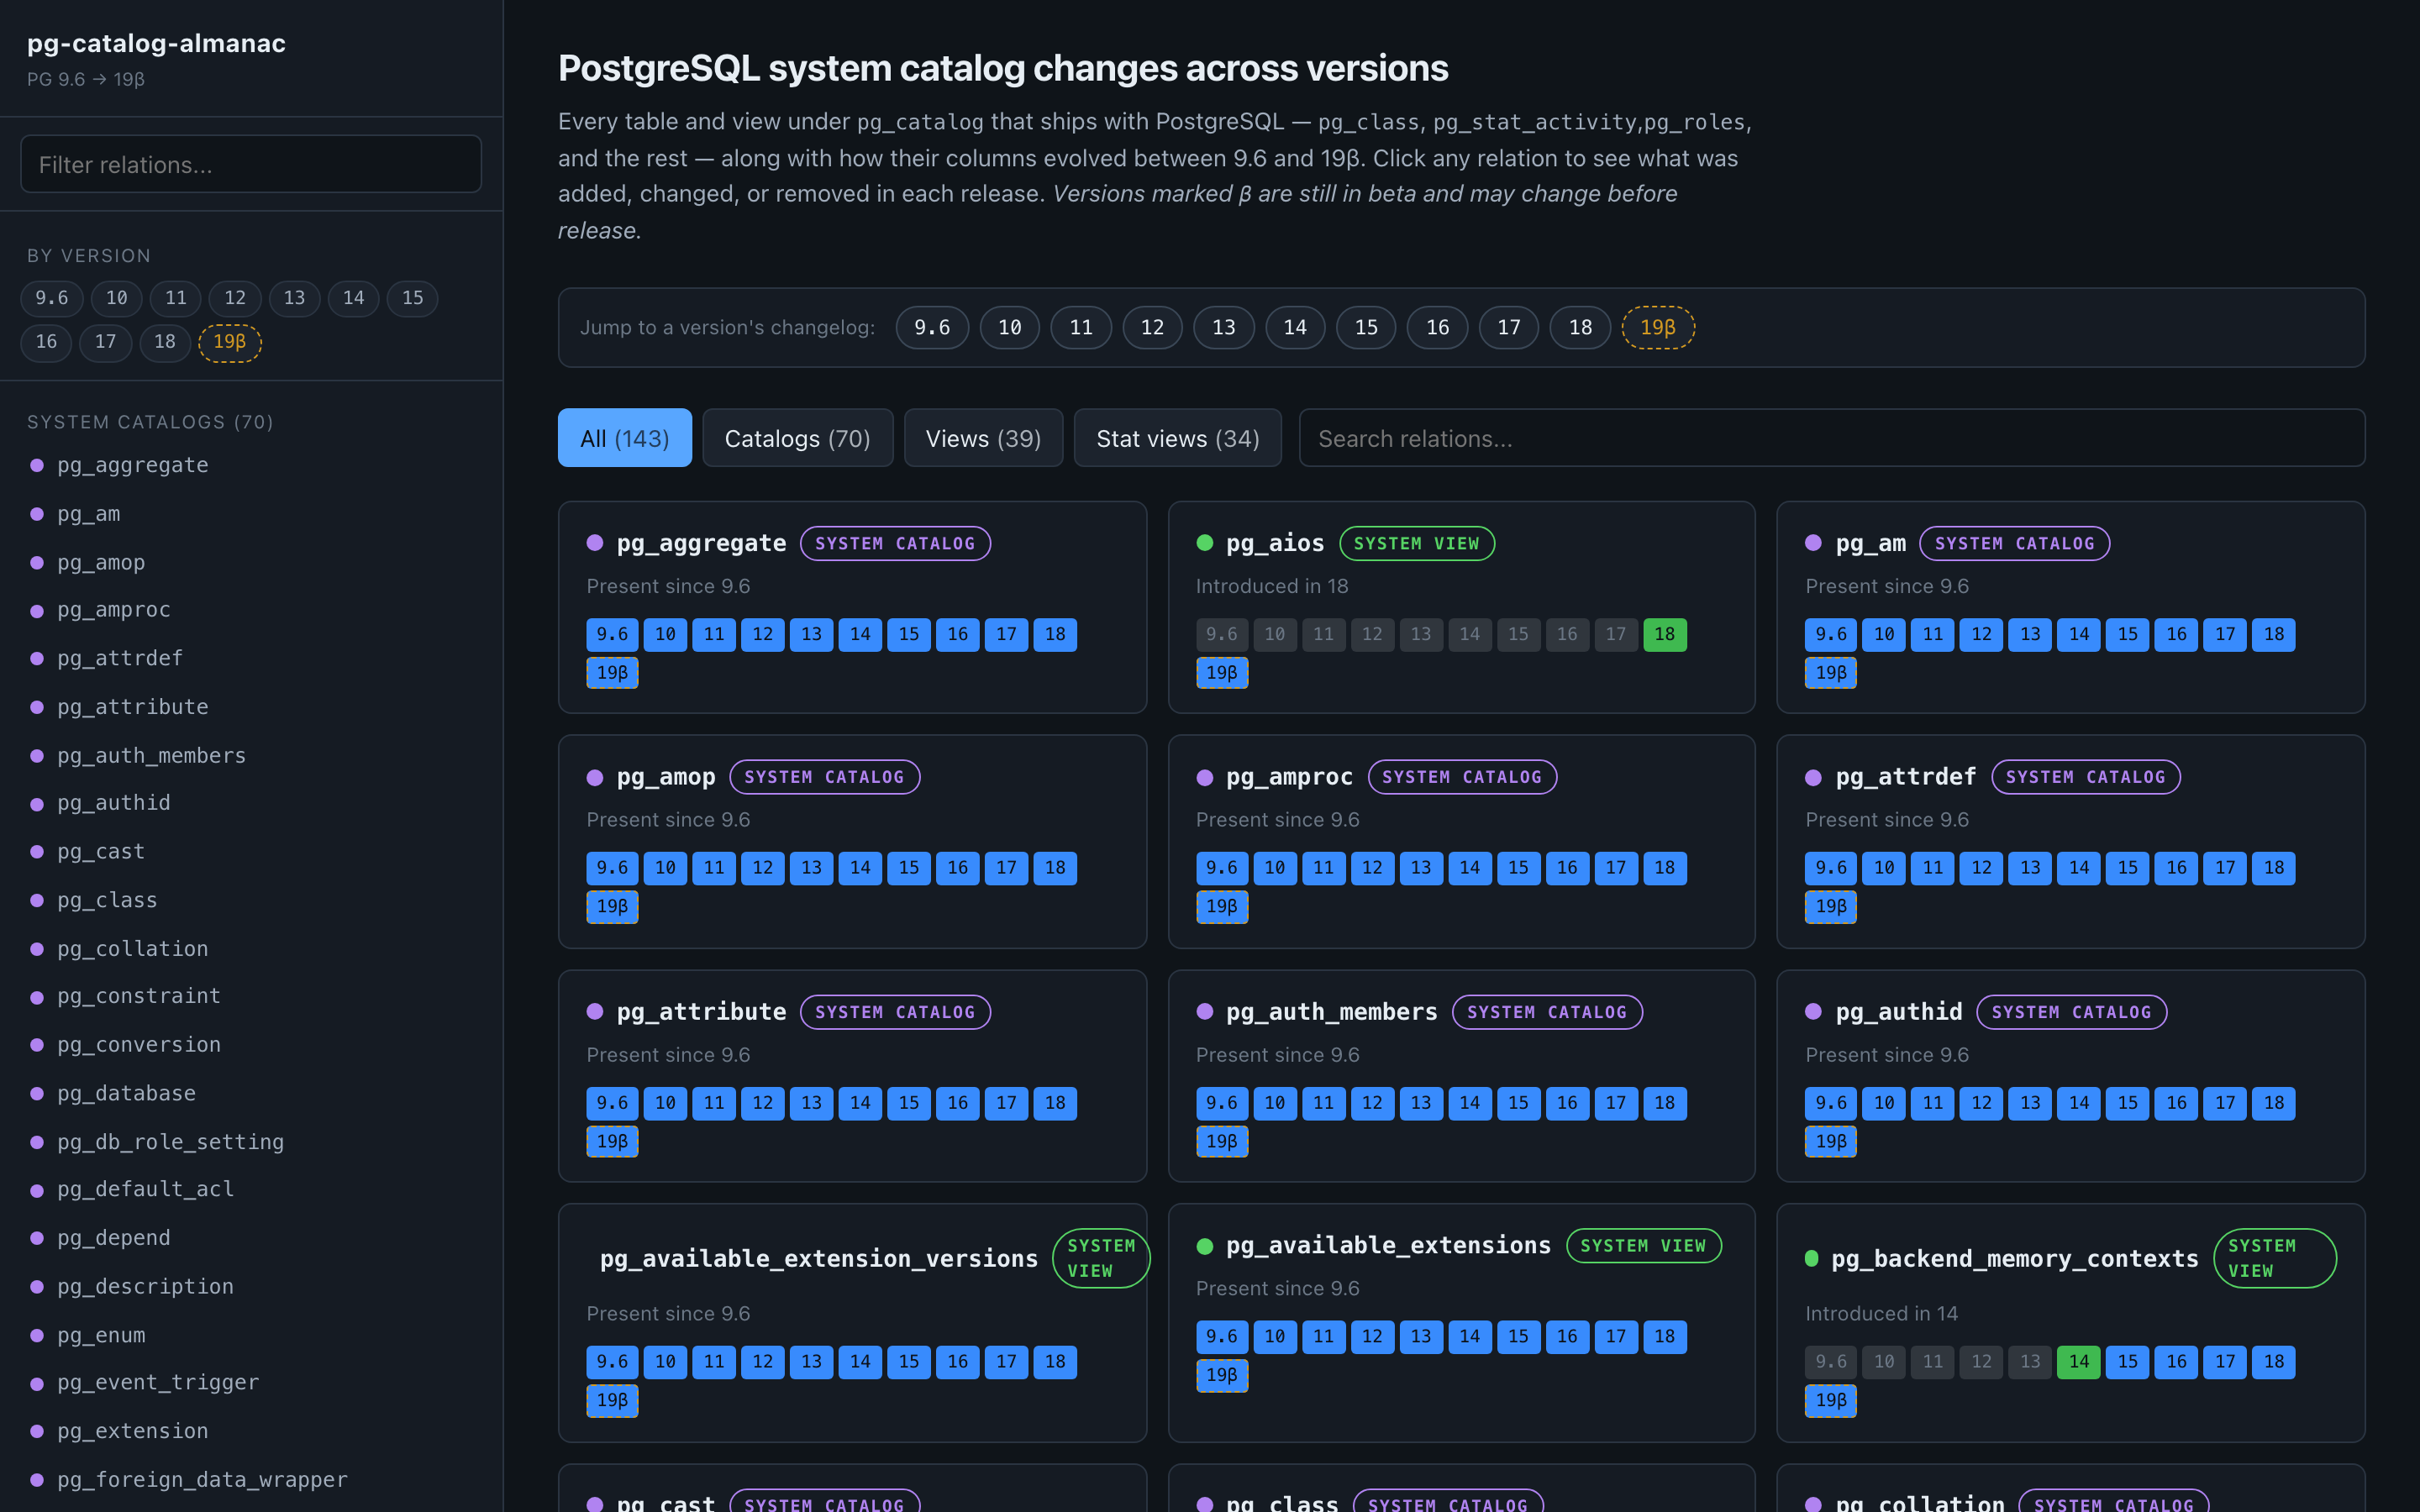Open pg_database in the sidebar list

pyautogui.click(x=126, y=1093)
